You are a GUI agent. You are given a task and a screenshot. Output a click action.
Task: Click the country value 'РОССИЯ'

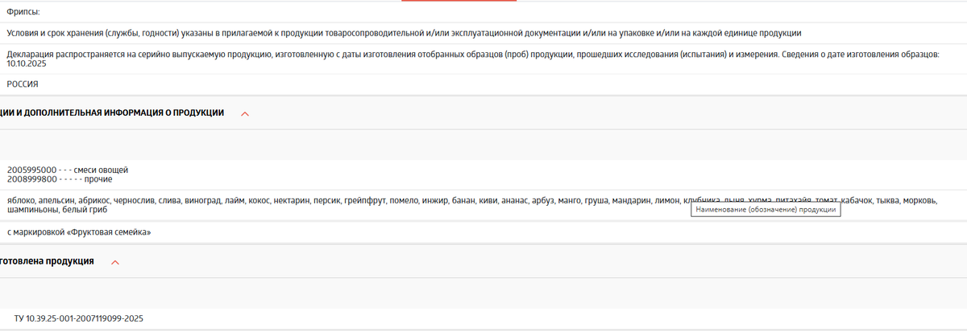click(23, 84)
